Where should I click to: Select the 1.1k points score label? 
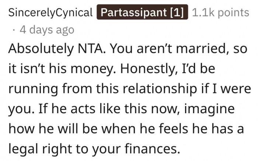(x=220, y=12)
